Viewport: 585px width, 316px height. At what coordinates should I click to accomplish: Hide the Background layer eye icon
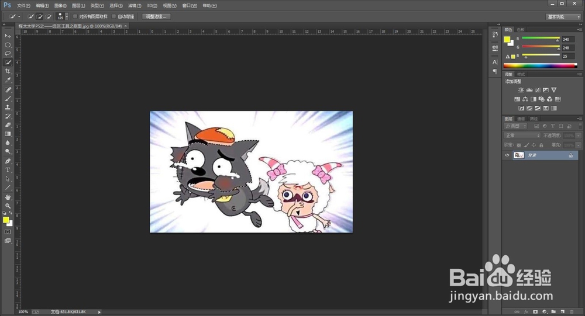click(x=507, y=155)
